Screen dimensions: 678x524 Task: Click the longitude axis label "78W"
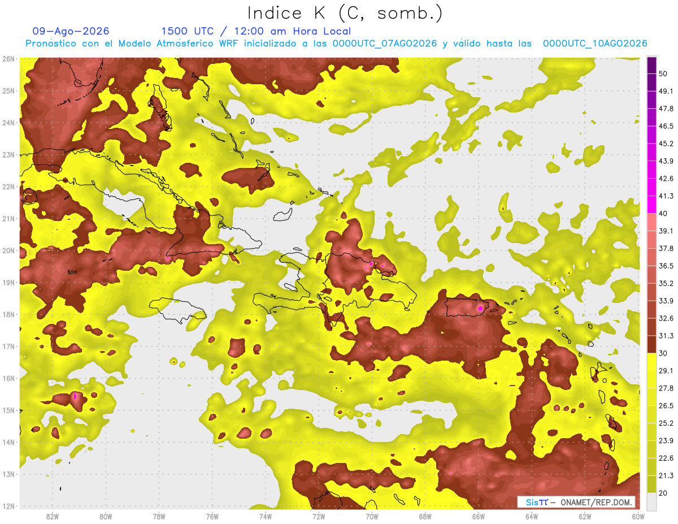pos(159,517)
